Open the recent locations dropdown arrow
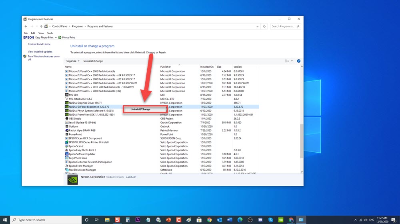Viewport: 400px width, 224px height. [37, 26]
